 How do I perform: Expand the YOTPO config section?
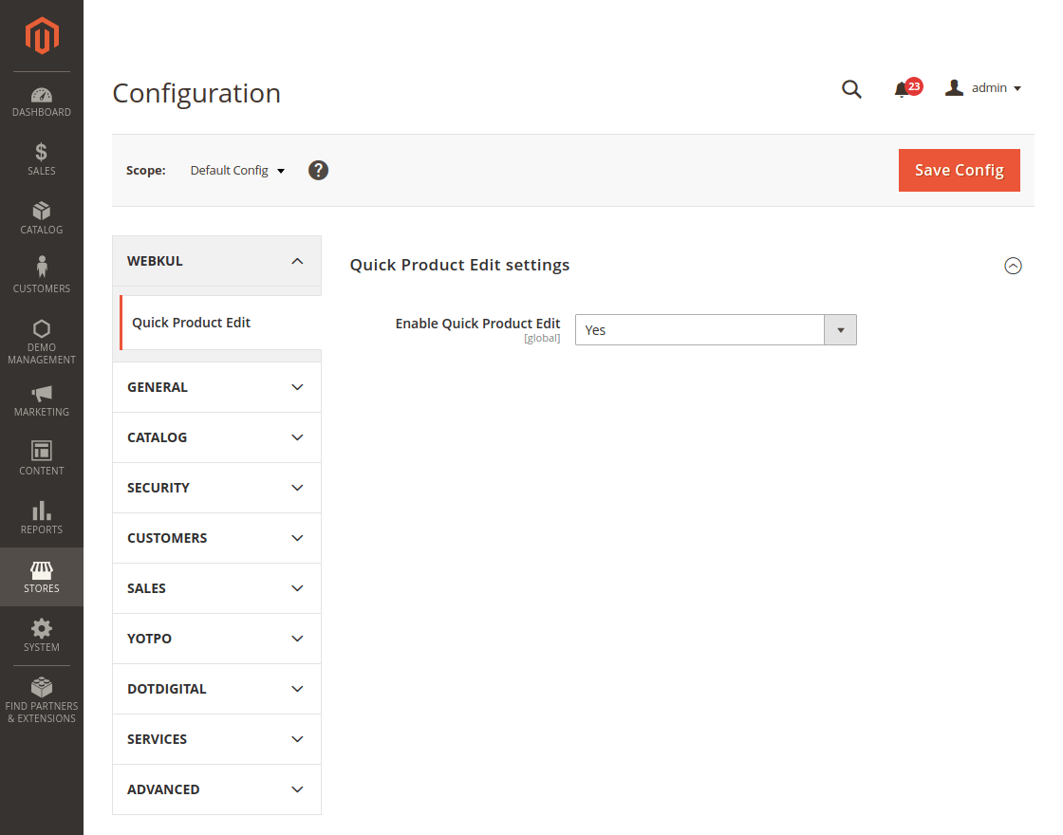tap(217, 639)
